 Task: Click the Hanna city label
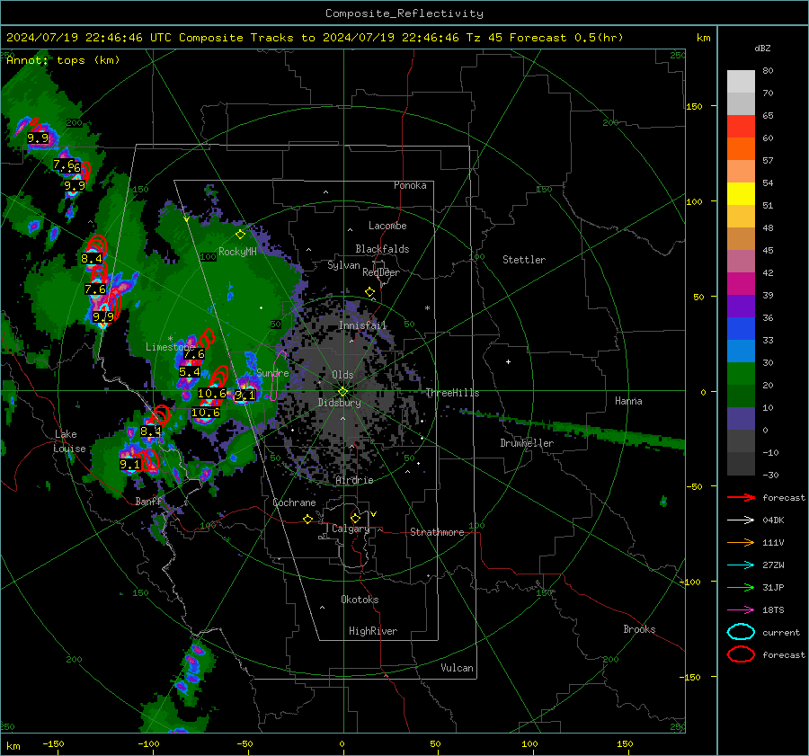click(628, 401)
